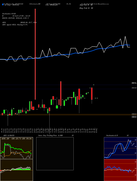Click the 'Intra Day Trading Price & MRSI' title

pyautogui.click(x=56, y=135)
